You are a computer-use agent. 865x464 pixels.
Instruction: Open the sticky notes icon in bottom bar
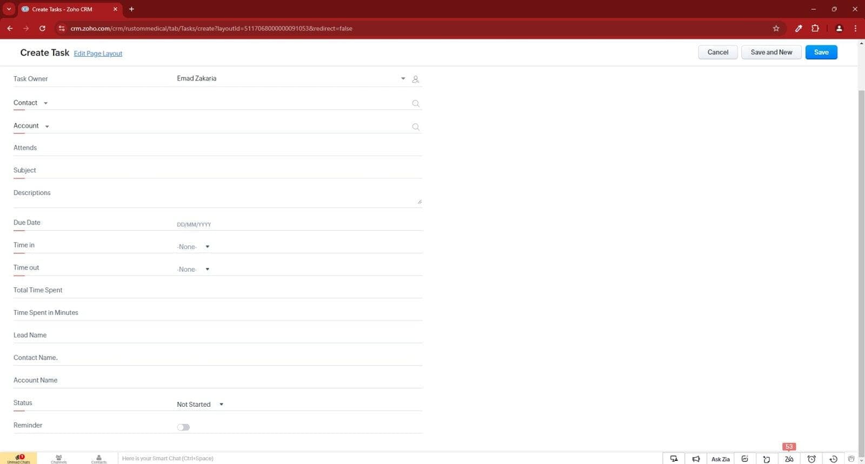click(767, 459)
